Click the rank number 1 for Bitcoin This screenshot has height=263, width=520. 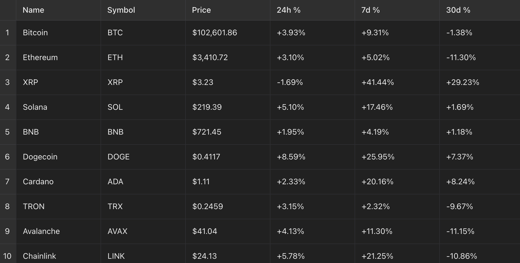click(7, 32)
